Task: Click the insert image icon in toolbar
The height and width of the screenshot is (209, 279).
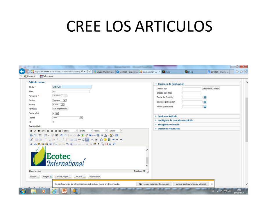Action: (82, 135)
